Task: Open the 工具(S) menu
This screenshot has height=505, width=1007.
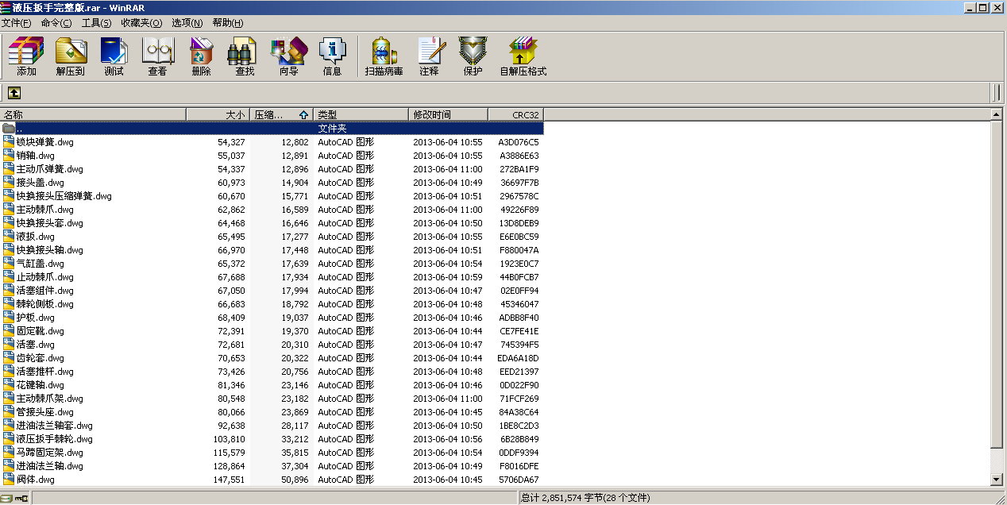Action: pyautogui.click(x=96, y=23)
